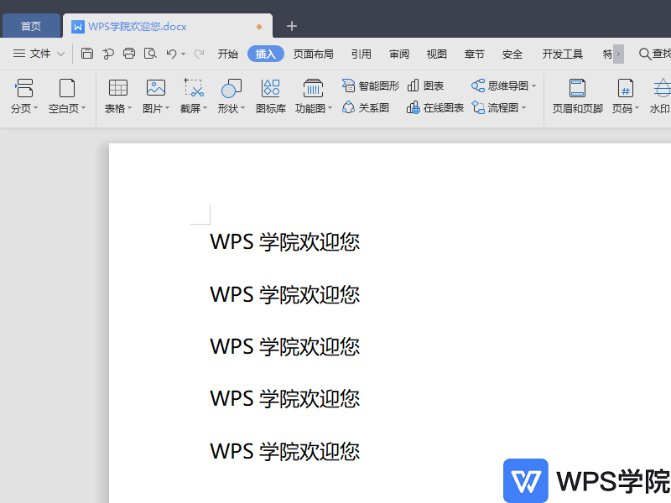Switch to the 开发工具 ribbon tab

562,54
